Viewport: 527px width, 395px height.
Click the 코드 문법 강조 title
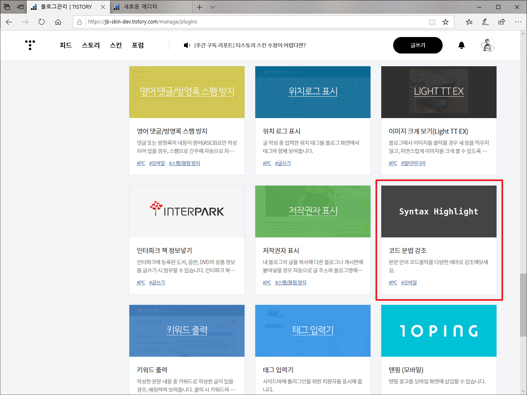(x=408, y=251)
